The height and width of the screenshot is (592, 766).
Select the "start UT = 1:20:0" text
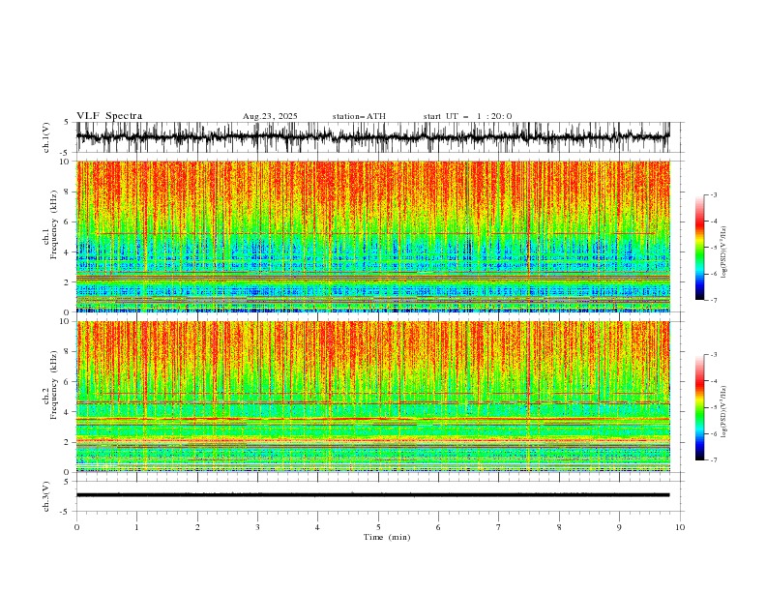[467, 116]
